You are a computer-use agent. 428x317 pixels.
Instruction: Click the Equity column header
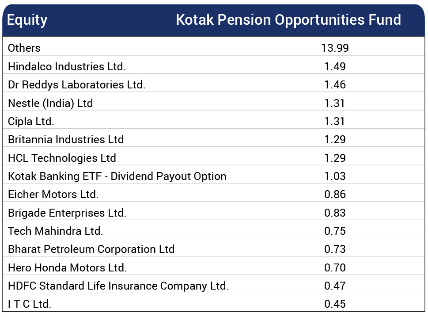pos(27,20)
